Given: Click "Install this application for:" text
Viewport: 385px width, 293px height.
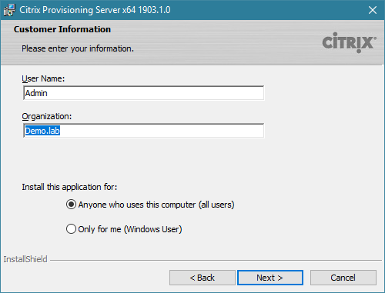Looking at the screenshot, I should click(x=69, y=187).
